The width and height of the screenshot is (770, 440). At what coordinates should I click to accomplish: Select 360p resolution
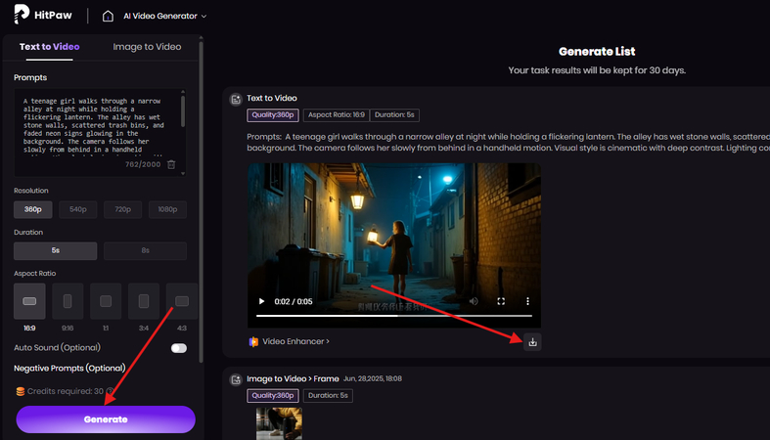point(33,209)
